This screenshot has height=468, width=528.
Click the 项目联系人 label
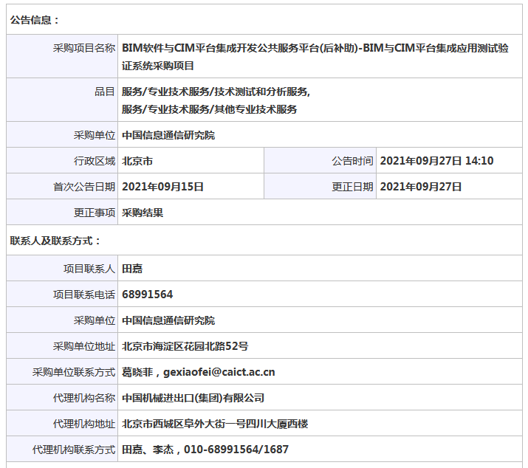[89, 269]
